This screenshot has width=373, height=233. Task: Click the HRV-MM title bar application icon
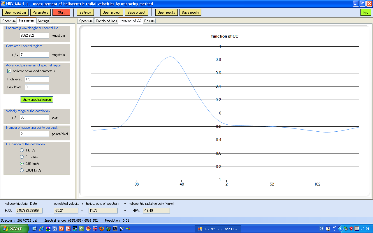3,4
